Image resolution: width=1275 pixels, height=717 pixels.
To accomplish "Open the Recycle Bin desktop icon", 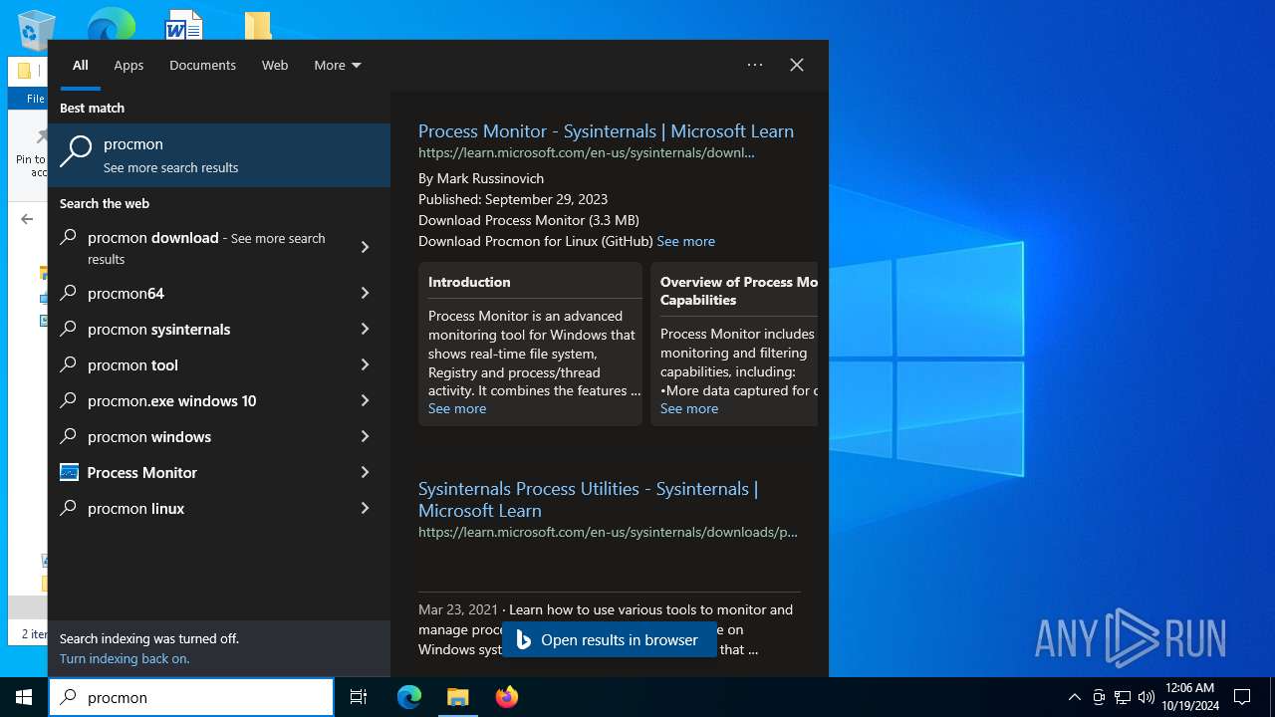I will point(37,28).
